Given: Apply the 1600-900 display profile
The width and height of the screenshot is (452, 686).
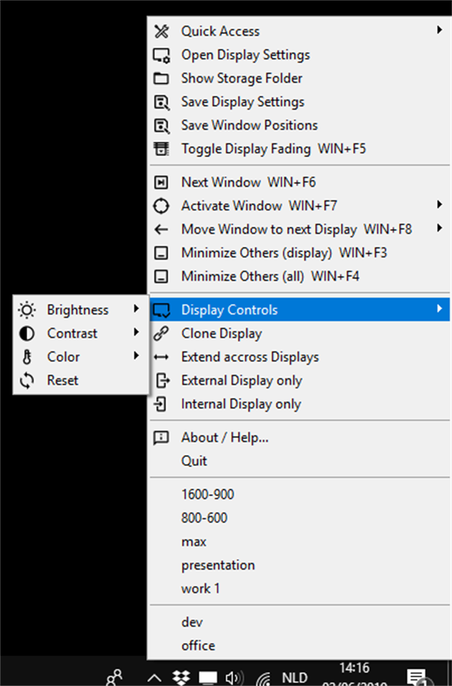Looking at the screenshot, I should [300, 495].
